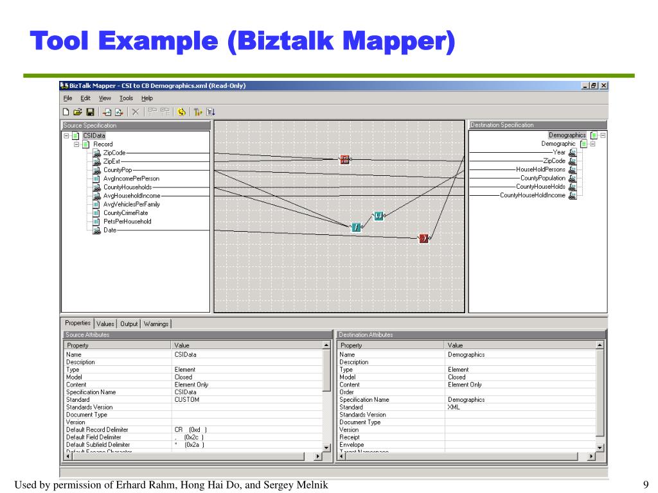Select AvgHouseholdIncome field in source tree
This screenshot has width=658, height=493.
132,196
